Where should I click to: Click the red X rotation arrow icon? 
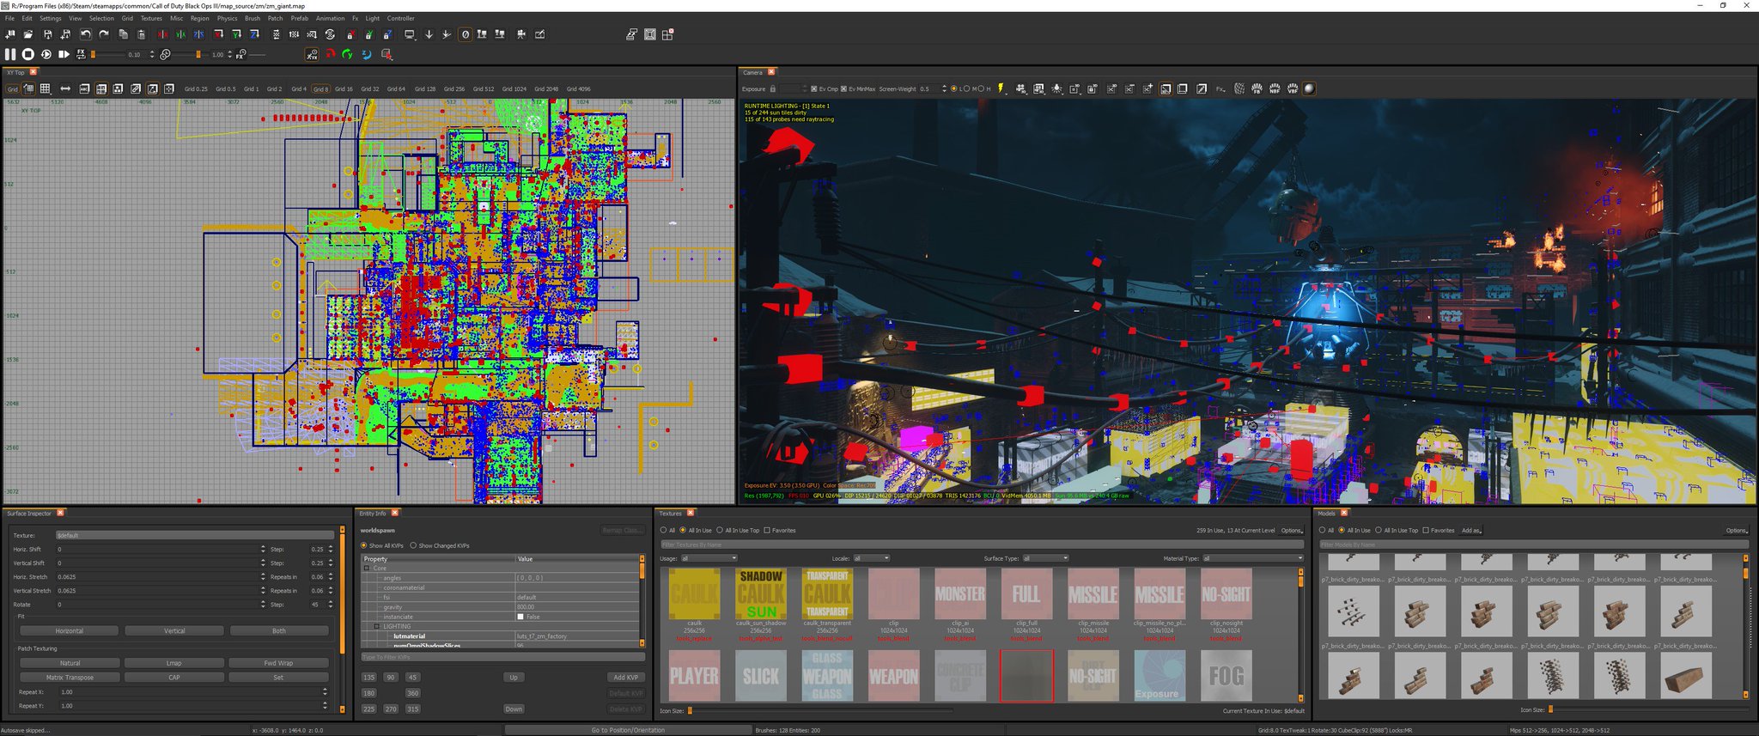(x=330, y=54)
